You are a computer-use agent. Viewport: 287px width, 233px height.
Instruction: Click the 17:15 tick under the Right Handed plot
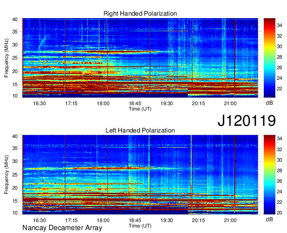pos(71,103)
